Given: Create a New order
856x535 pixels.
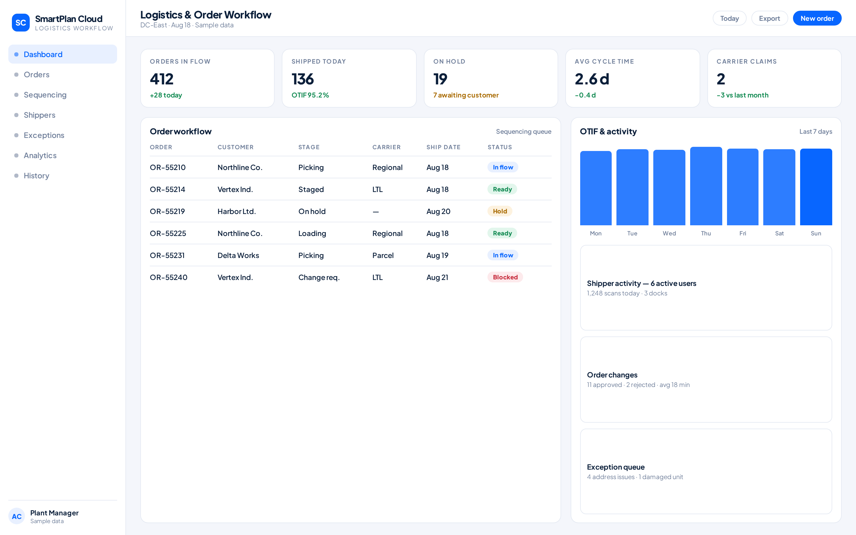Looking at the screenshot, I should (817, 18).
